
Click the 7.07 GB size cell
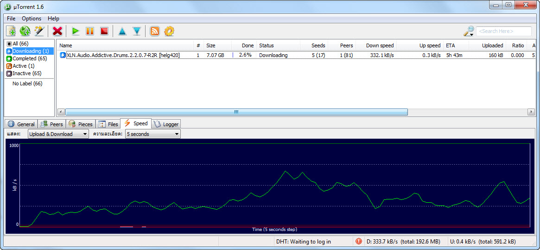tap(216, 55)
